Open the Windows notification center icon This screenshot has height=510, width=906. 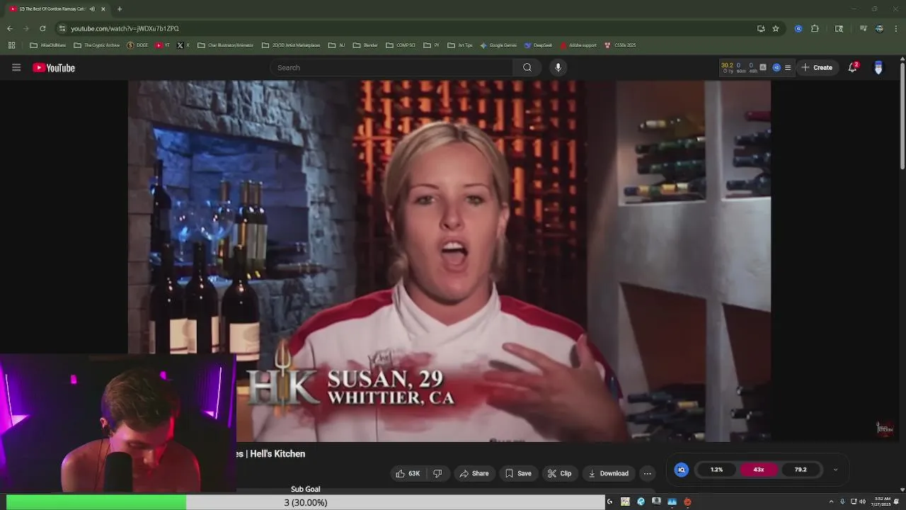[x=897, y=501]
